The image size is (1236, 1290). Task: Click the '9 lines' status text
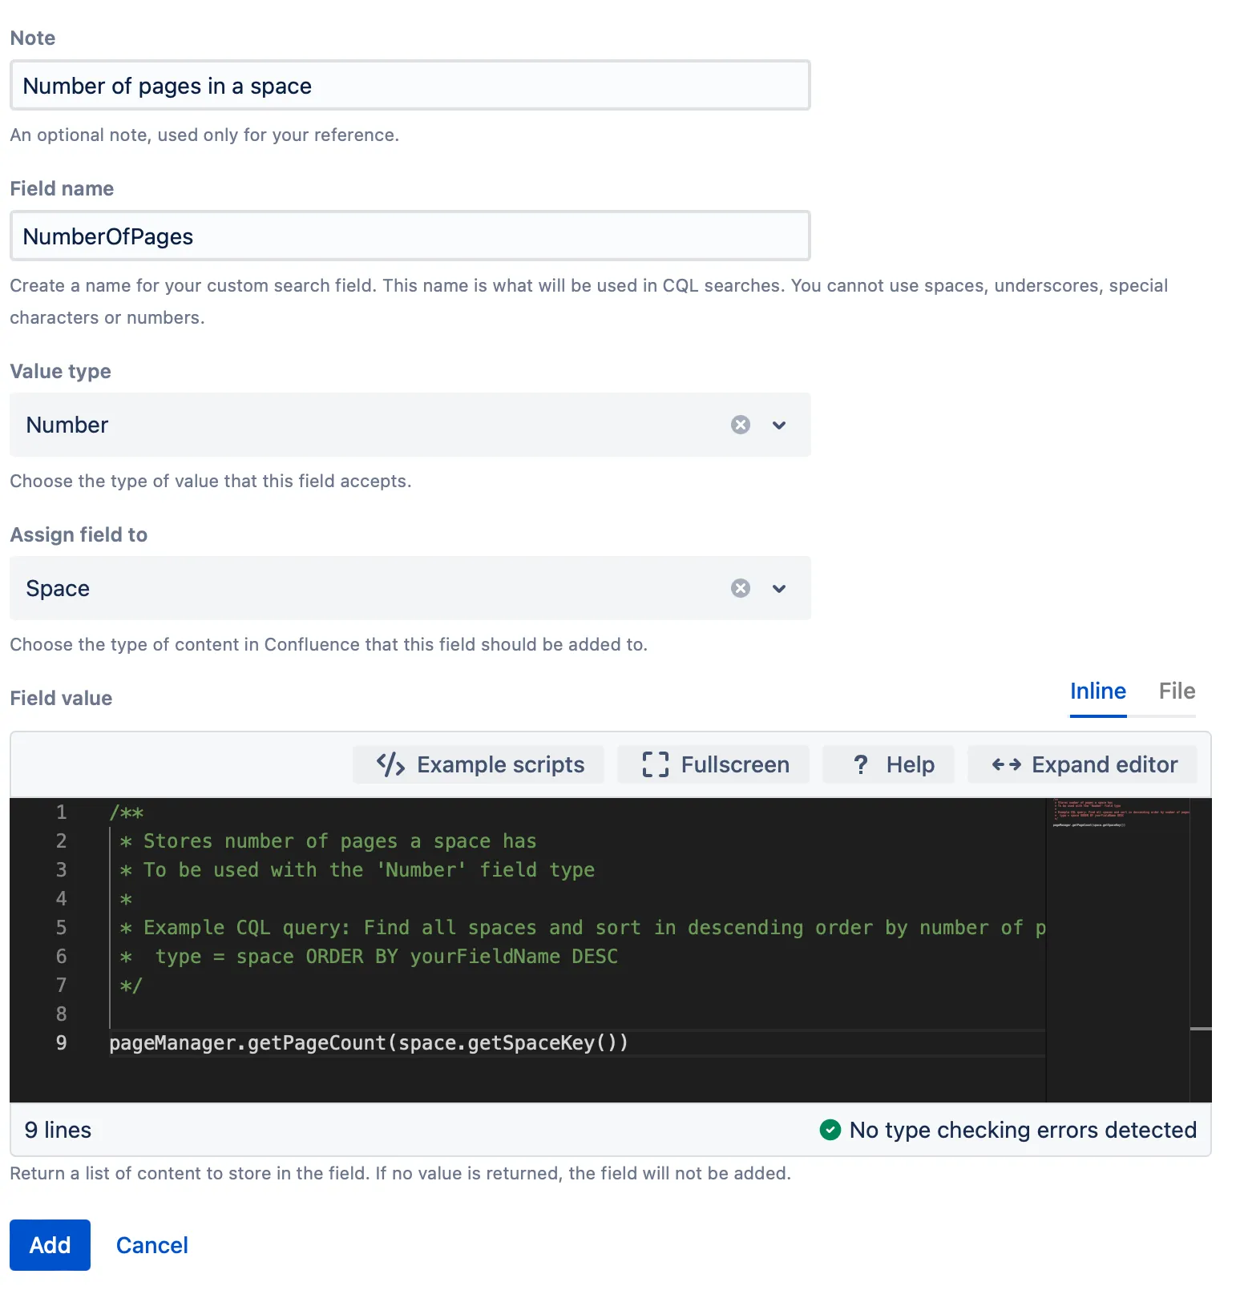58,1130
